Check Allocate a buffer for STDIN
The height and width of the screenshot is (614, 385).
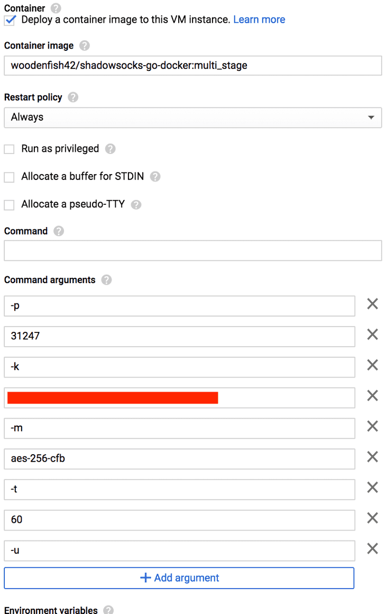point(8,177)
